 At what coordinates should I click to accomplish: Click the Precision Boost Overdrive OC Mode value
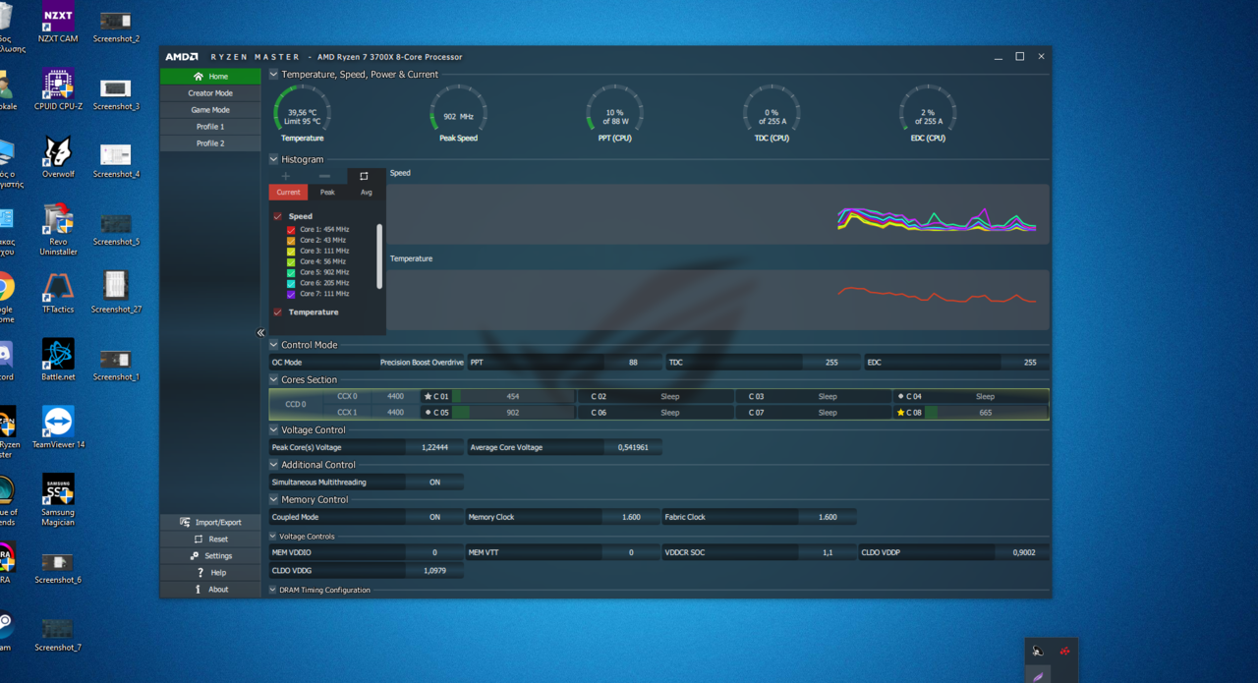pos(422,363)
